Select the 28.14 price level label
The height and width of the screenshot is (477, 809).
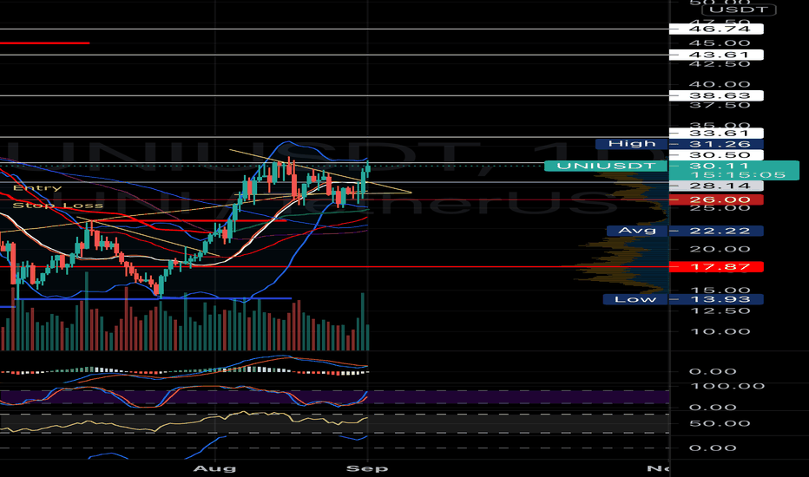click(716, 186)
